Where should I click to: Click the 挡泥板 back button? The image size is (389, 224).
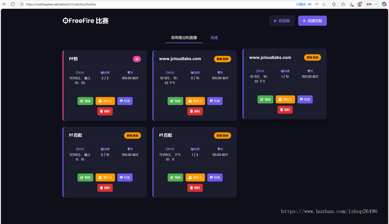pos(282,20)
